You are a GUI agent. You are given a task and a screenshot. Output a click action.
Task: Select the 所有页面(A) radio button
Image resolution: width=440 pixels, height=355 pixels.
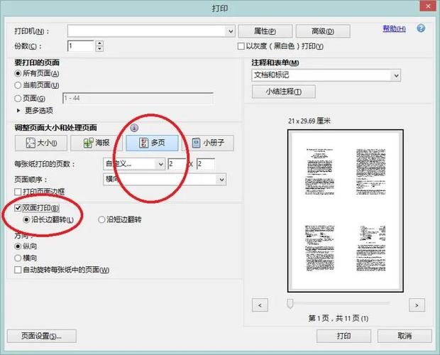pos(18,74)
